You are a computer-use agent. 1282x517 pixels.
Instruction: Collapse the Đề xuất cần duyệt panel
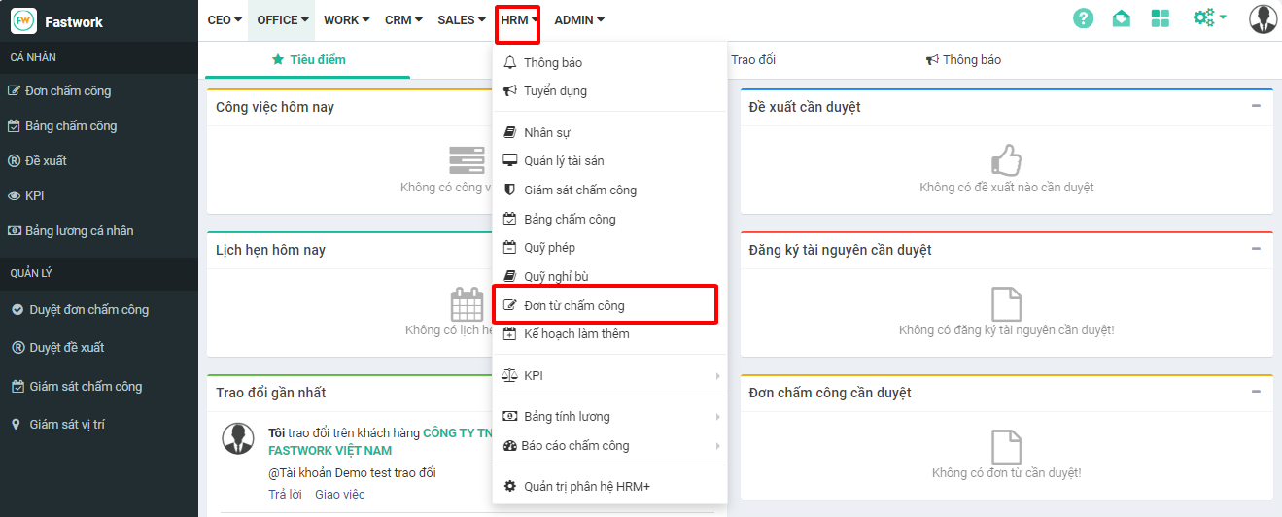(1256, 106)
